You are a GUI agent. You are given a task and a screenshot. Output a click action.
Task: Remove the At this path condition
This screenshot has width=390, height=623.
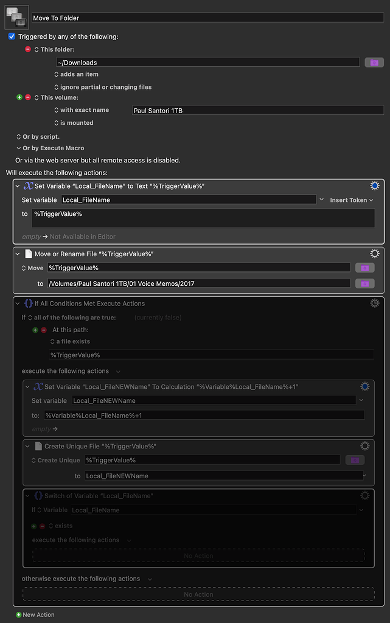44,330
